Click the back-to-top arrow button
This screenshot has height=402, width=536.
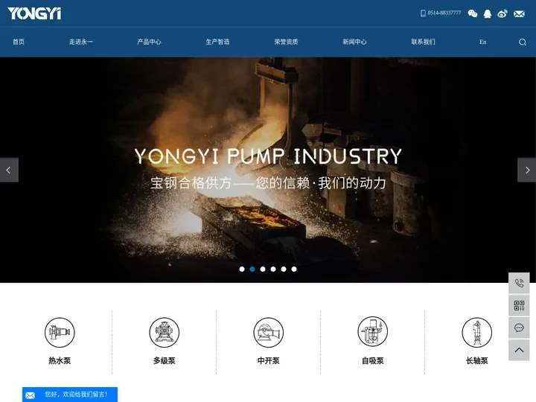coord(519,350)
